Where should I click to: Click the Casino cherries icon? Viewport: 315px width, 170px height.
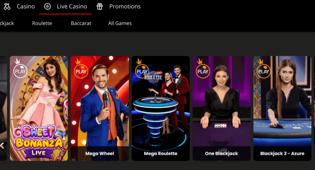pyautogui.click(x=7, y=6)
